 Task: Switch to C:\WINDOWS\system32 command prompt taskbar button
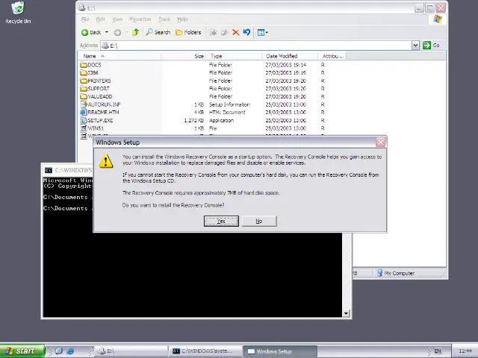click(x=205, y=351)
